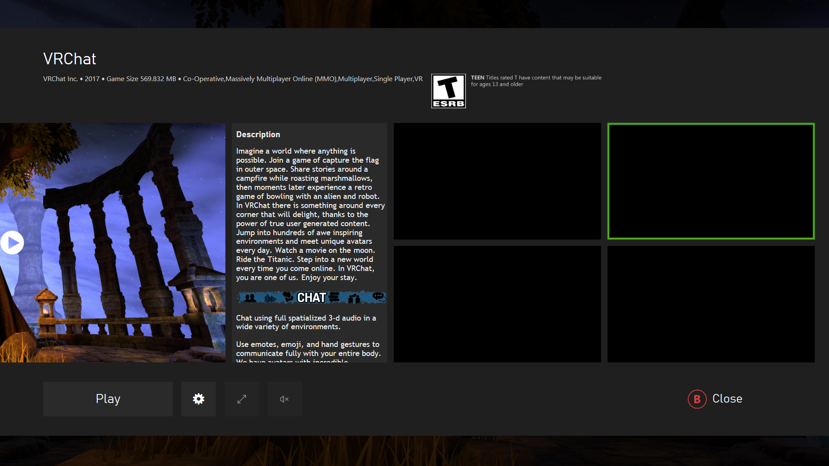Click the red B controller button icon
Image resolution: width=829 pixels, height=466 pixels.
pos(697,399)
